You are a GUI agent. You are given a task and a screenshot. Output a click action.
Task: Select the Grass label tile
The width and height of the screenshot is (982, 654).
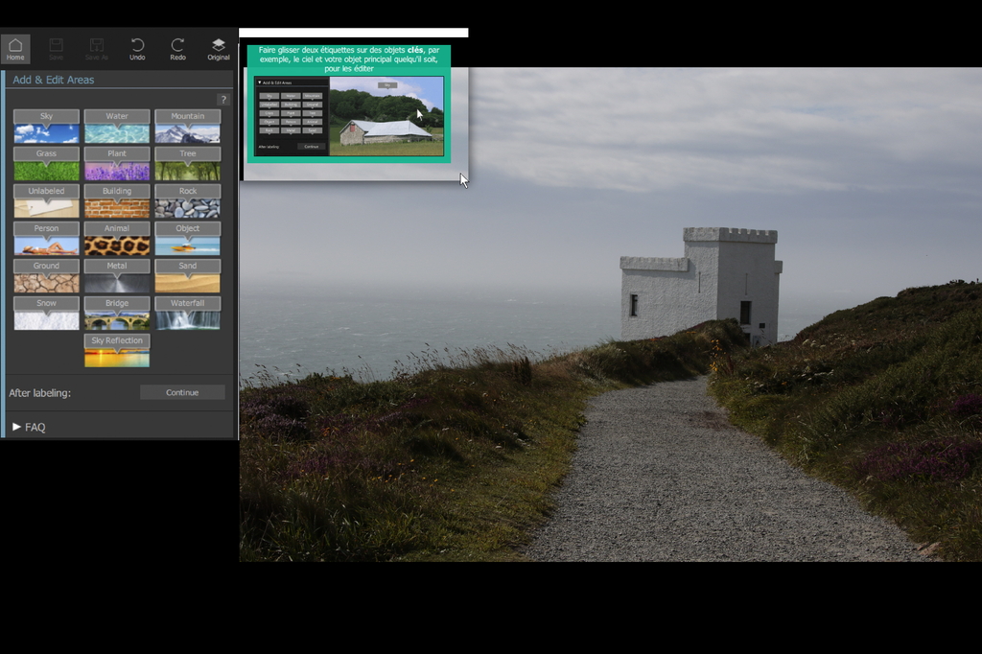click(45, 160)
